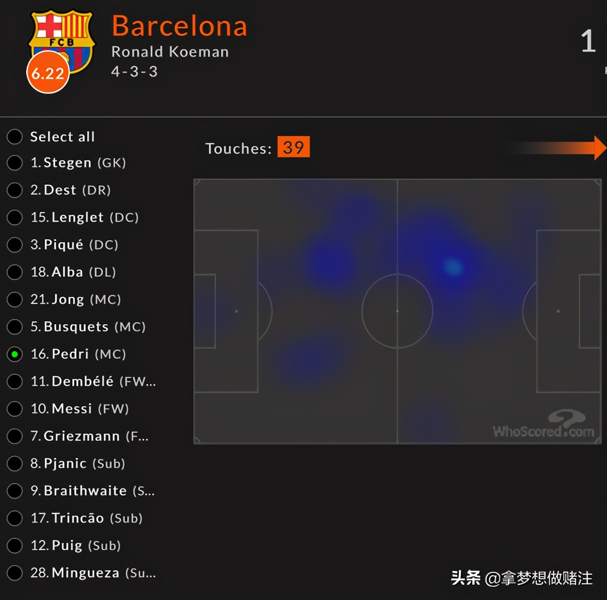The image size is (607, 600).
Task: Select the Messi (FW) radio button
Action: (x=15, y=409)
